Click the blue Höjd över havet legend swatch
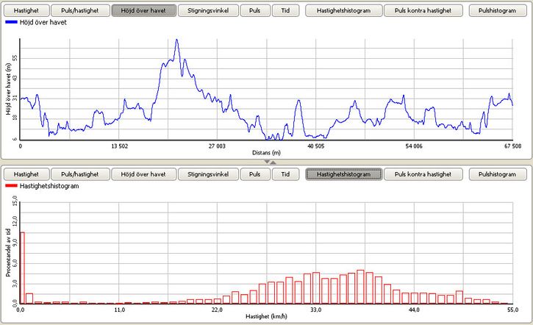 11,22
